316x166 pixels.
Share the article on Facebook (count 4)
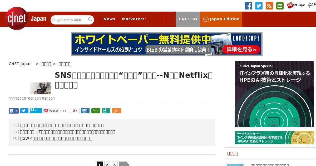point(14,111)
